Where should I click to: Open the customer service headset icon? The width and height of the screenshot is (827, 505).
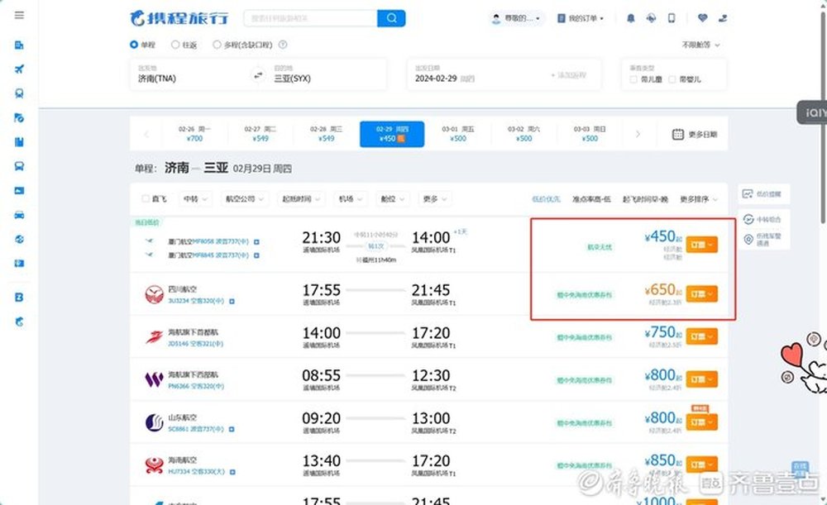click(x=651, y=18)
